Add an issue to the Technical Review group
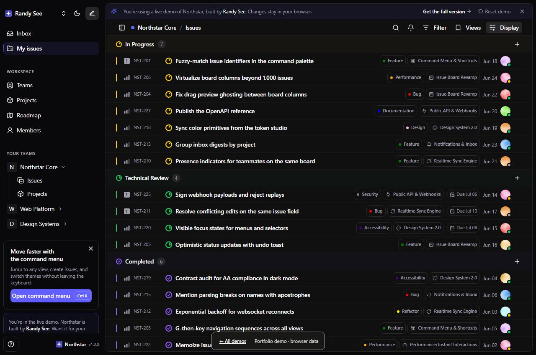Viewport: 536px width, 355px height. pyautogui.click(x=517, y=178)
